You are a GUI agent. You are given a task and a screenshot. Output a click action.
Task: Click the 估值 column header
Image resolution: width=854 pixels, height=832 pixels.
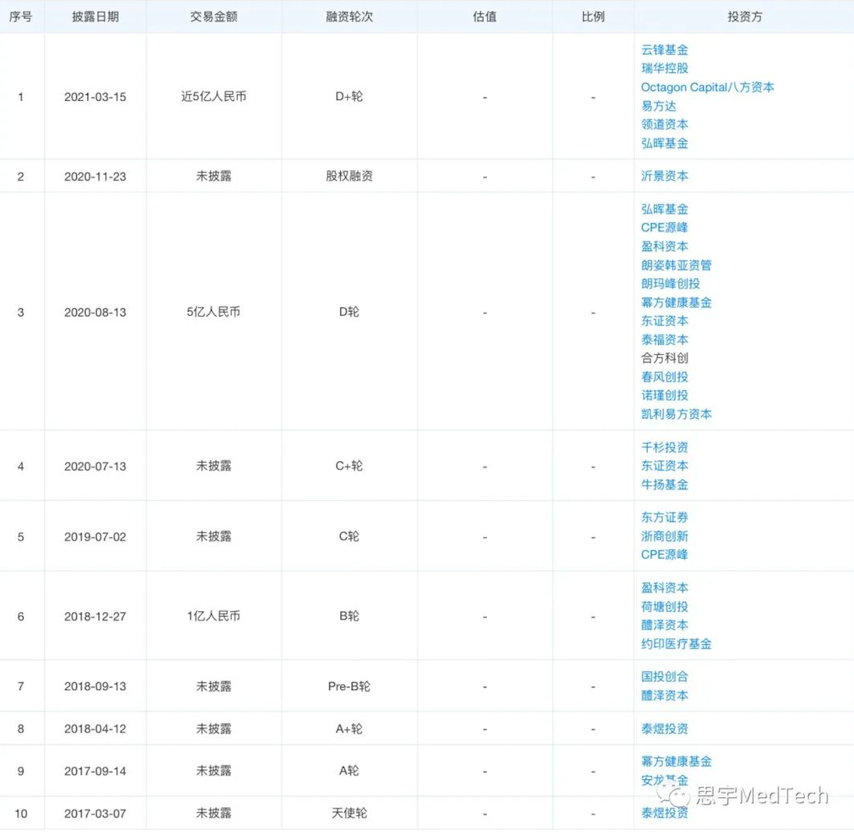485,17
